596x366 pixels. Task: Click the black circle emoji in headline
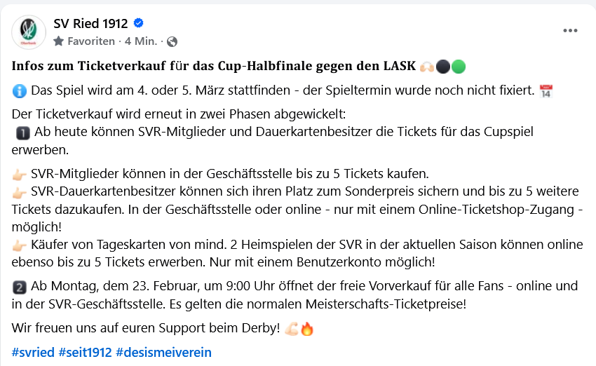click(x=442, y=67)
